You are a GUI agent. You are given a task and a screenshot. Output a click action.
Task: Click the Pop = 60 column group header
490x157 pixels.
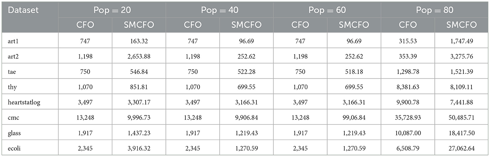[x=327, y=10]
